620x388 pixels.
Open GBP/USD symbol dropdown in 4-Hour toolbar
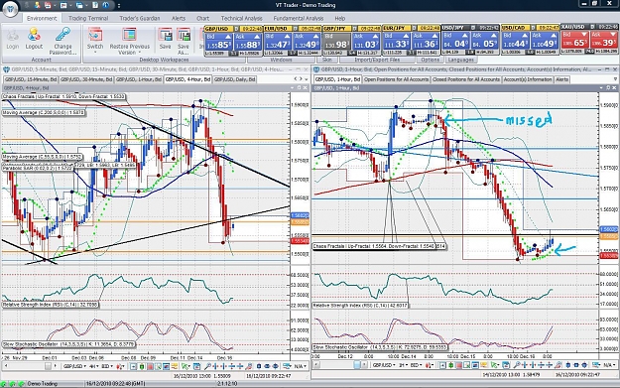coord(74,366)
